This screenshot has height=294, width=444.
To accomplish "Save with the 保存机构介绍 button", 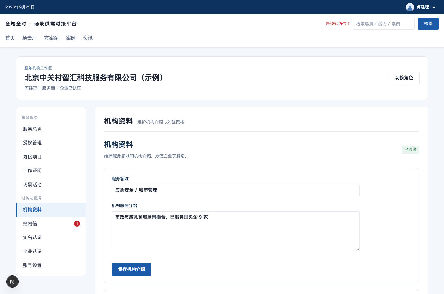I will [132, 269].
